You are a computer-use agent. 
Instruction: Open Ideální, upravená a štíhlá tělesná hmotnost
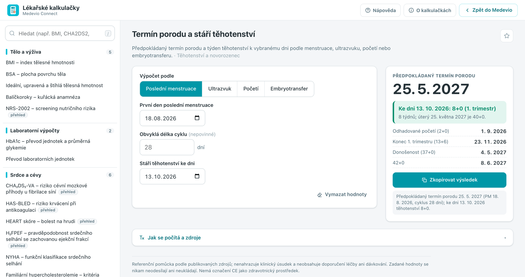coord(54,86)
